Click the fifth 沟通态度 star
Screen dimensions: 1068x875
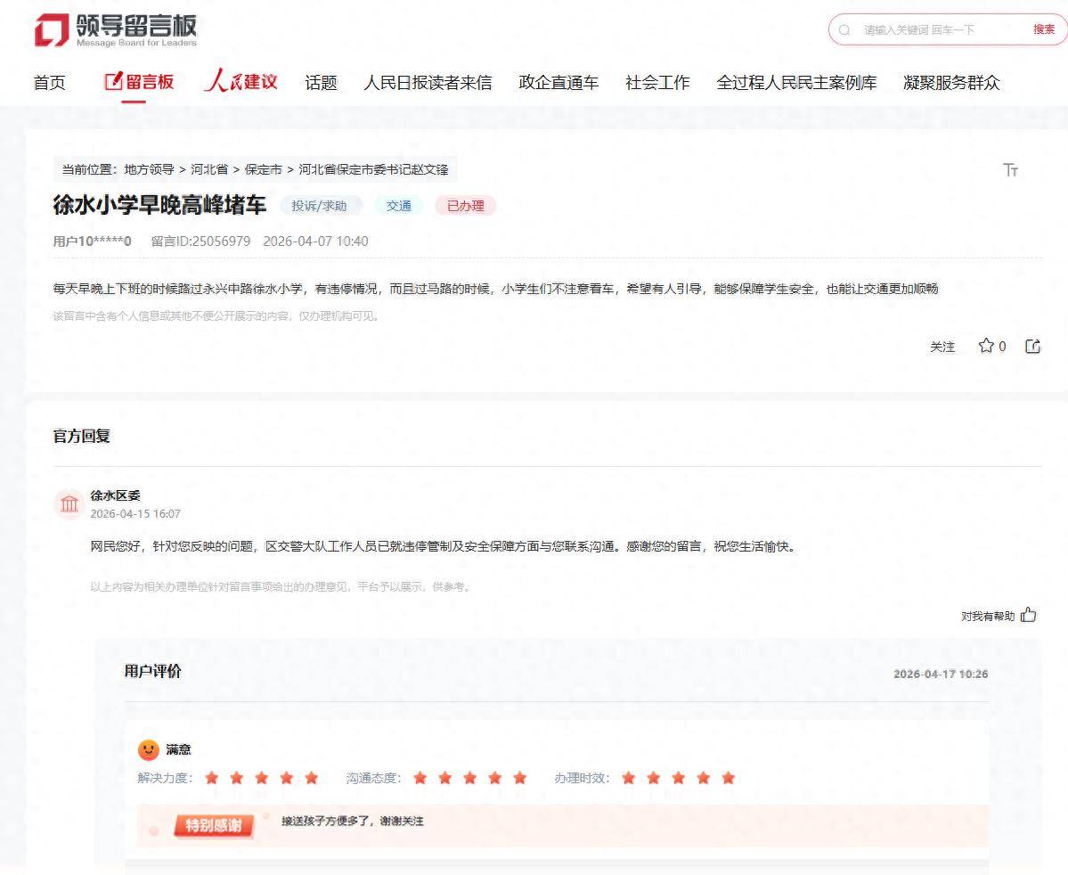pos(519,778)
